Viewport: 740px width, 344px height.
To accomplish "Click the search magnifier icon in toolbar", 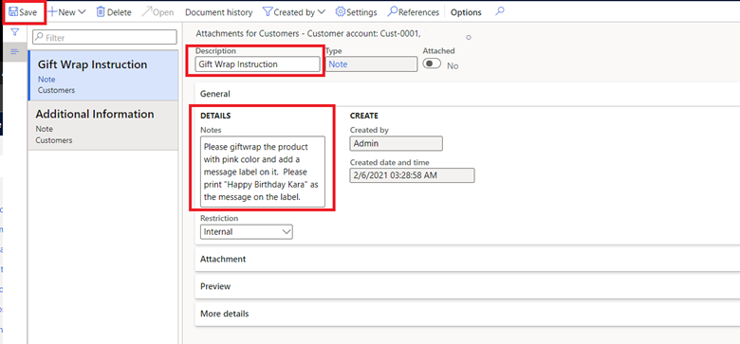I will tap(500, 11).
